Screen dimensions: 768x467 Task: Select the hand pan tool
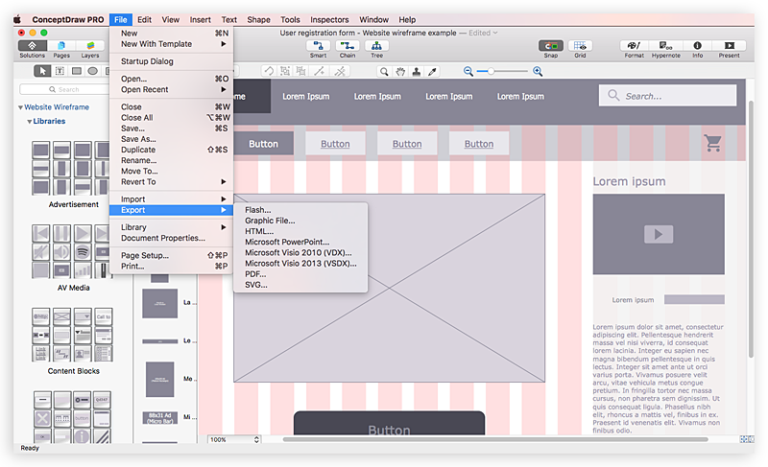pyautogui.click(x=400, y=72)
